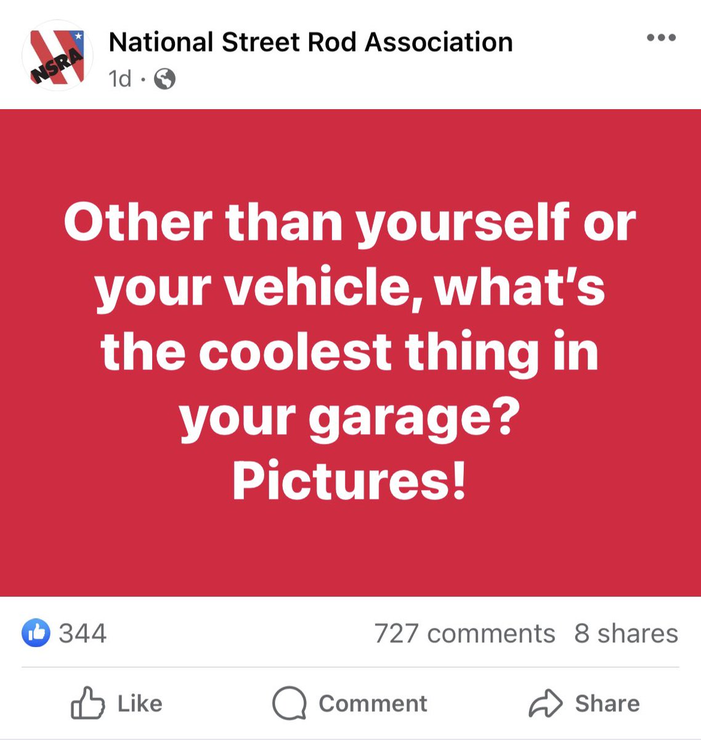Click the red background of the post

pos(351,154)
